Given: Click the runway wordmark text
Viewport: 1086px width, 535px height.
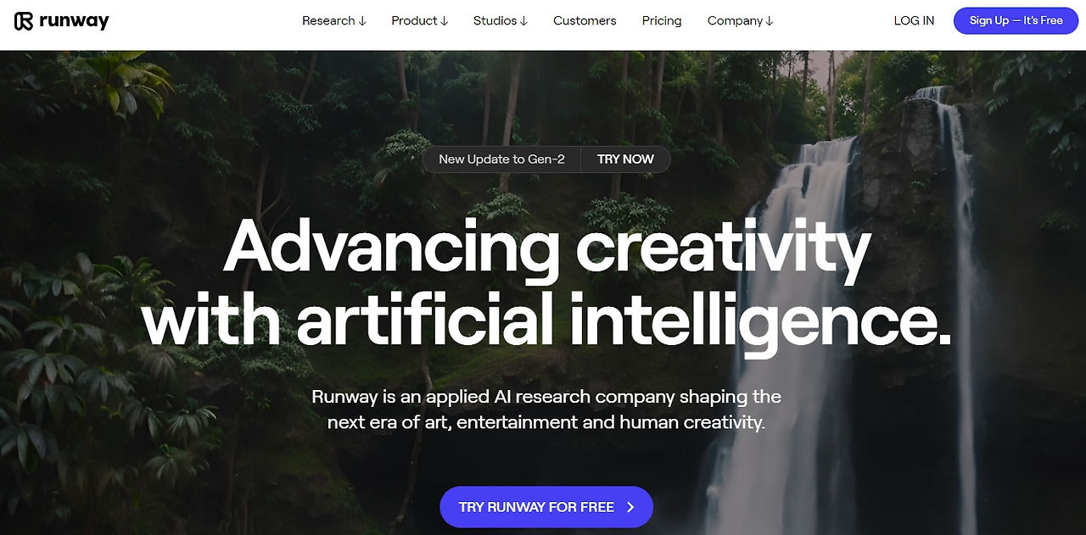Looking at the screenshot, I should pos(74,21).
